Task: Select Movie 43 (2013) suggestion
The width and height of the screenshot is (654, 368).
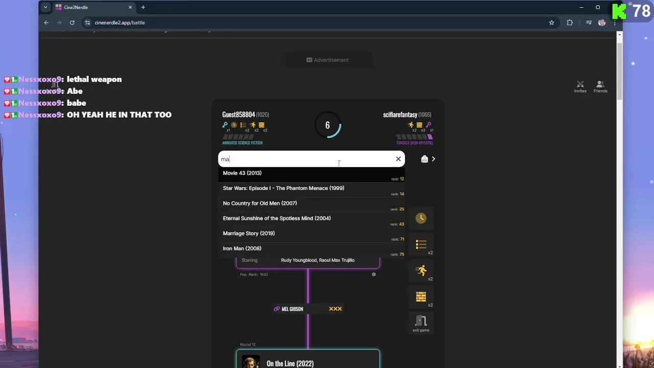Action: (x=311, y=174)
